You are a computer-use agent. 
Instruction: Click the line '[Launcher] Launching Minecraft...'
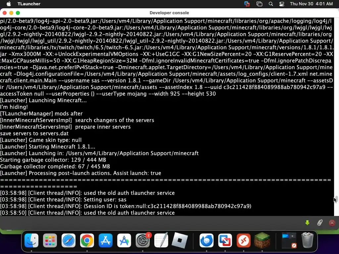(x=43, y=101)
